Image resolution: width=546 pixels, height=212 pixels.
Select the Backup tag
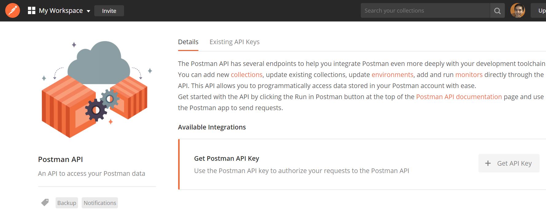pyautogui.click(x=67, y=203)
